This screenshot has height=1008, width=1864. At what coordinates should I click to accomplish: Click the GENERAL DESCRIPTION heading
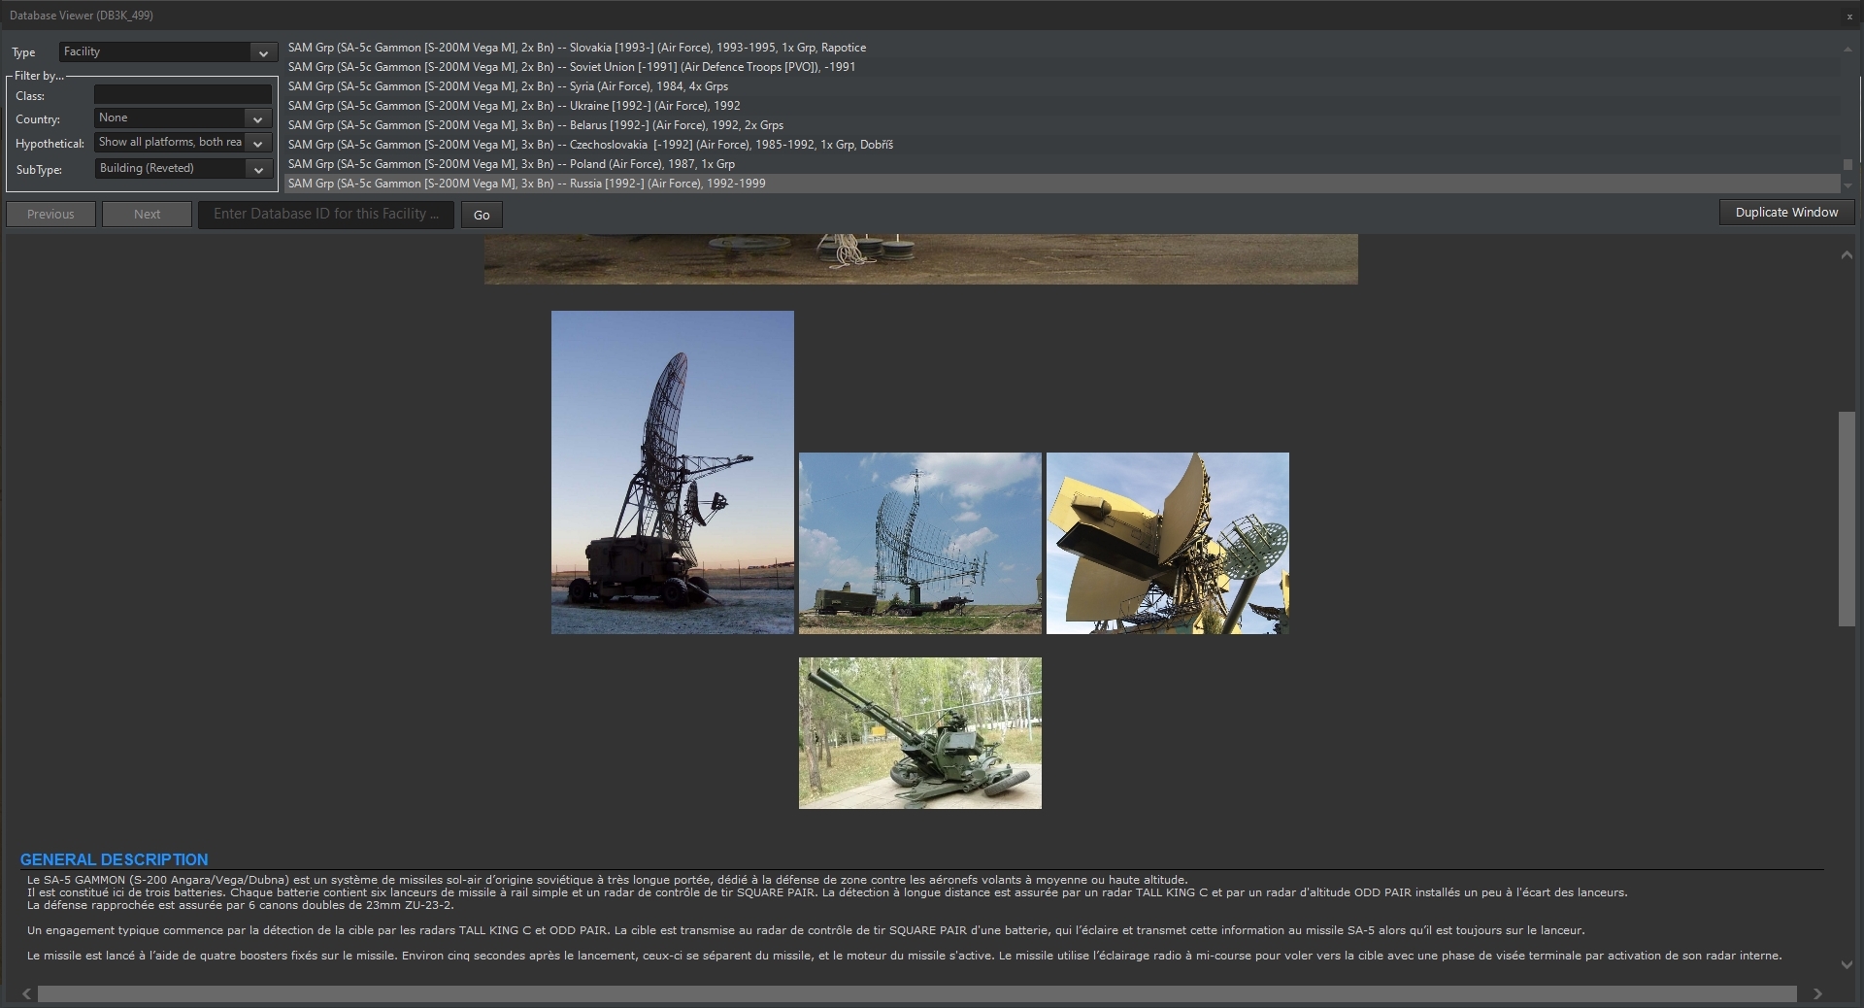pyautogui.click(x=115, y=859)
